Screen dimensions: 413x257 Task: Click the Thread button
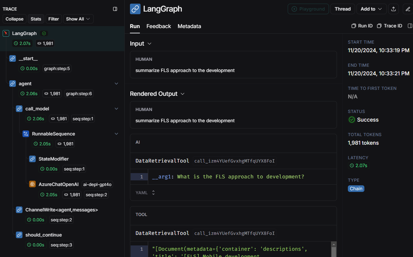click(x=343, y=9)
